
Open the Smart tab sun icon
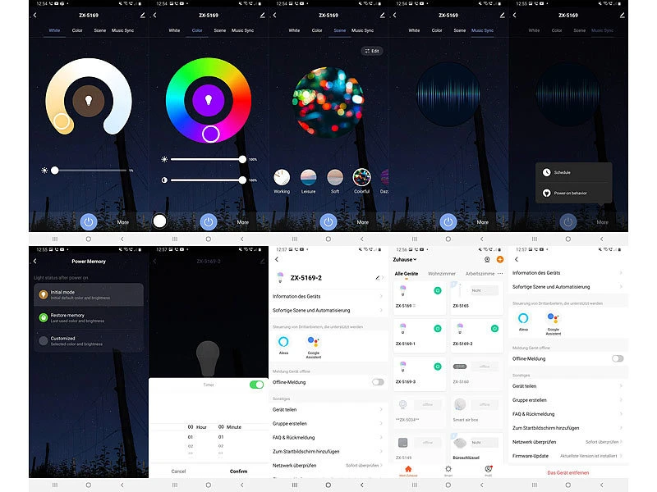point(448,469)
